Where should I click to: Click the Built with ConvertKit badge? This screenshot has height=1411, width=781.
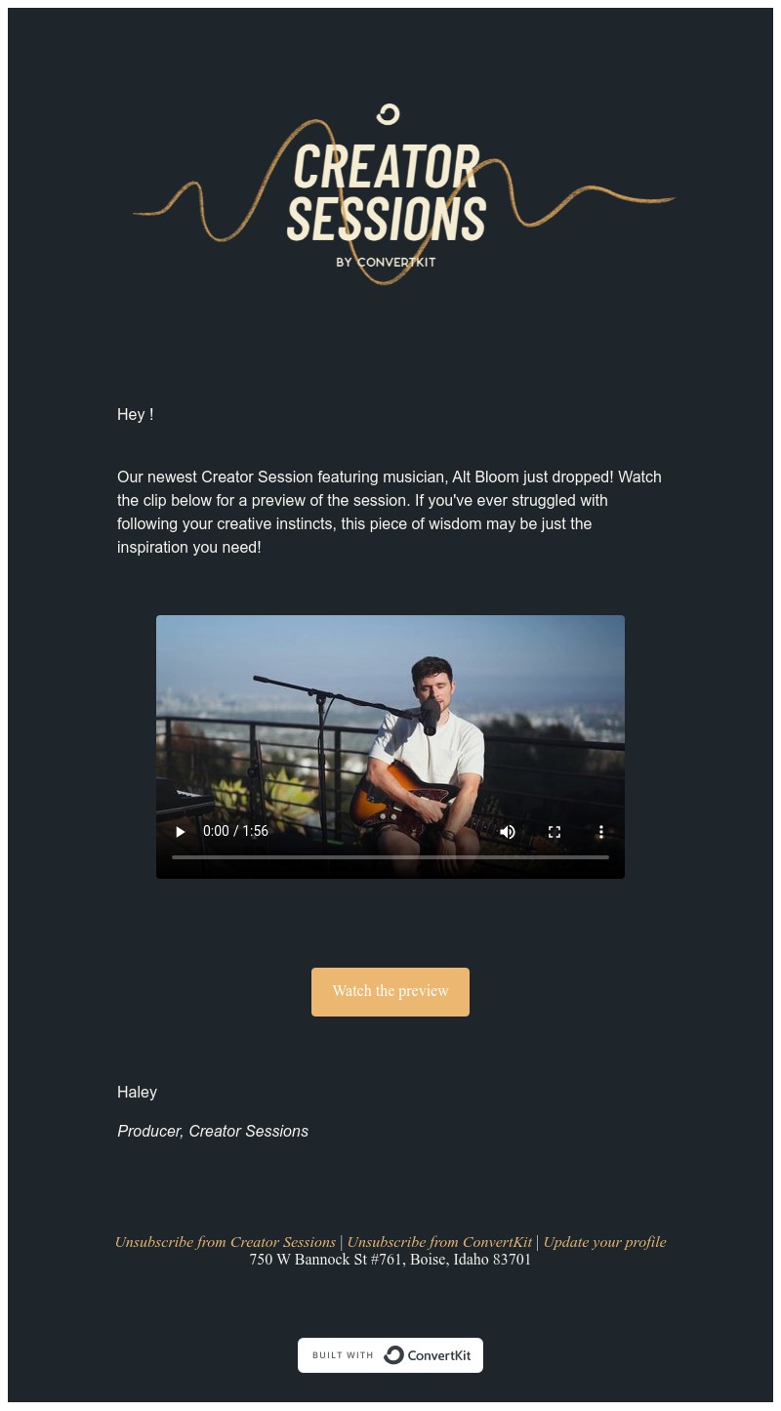point(390,1355)
